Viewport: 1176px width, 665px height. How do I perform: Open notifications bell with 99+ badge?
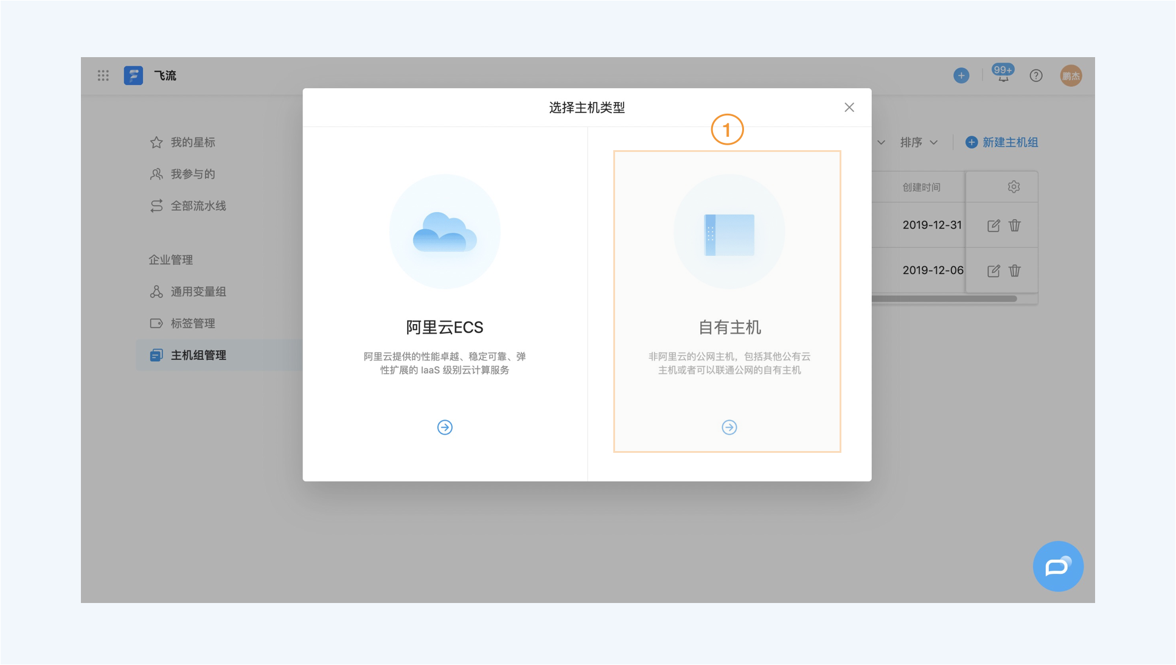pos(1003,74)
